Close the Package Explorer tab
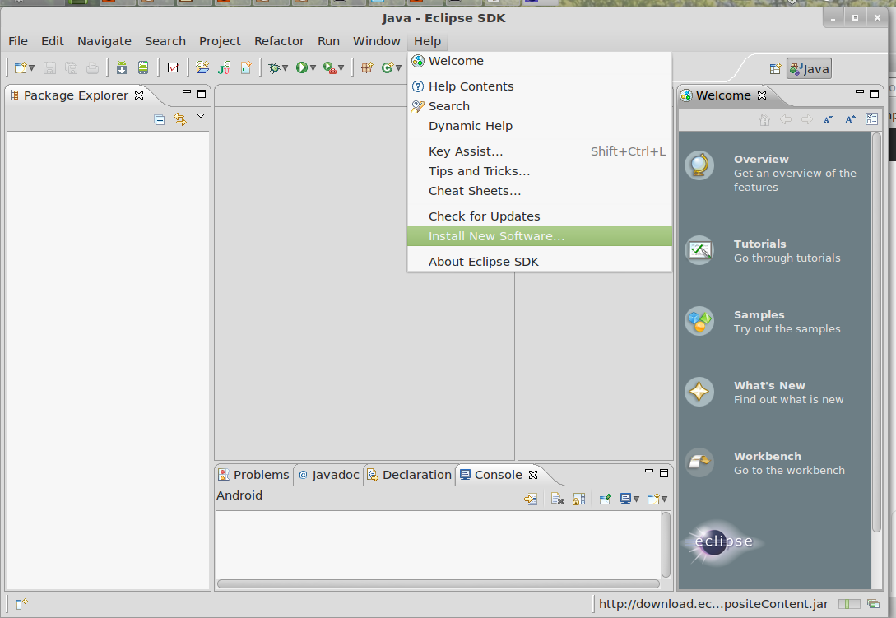 point(139,95)
